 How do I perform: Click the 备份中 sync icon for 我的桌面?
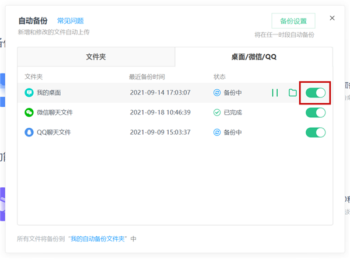pyautogui.click(x=217, y=93)
